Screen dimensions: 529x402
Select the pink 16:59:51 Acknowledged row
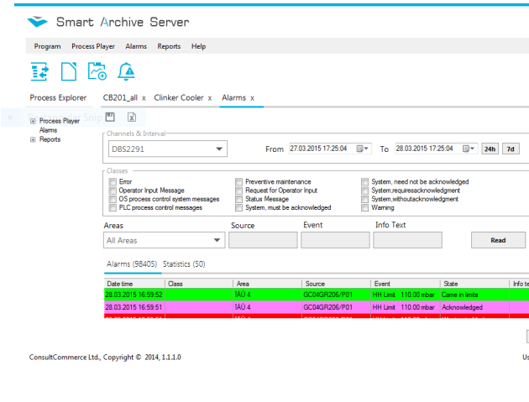pyautogui.click(x=317, y=307)
